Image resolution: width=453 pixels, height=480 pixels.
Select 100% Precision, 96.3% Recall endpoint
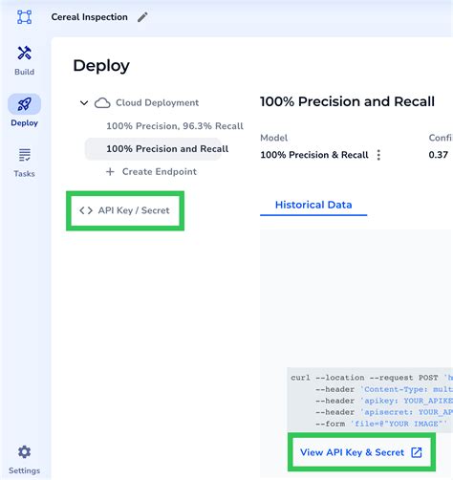point(175,126)
